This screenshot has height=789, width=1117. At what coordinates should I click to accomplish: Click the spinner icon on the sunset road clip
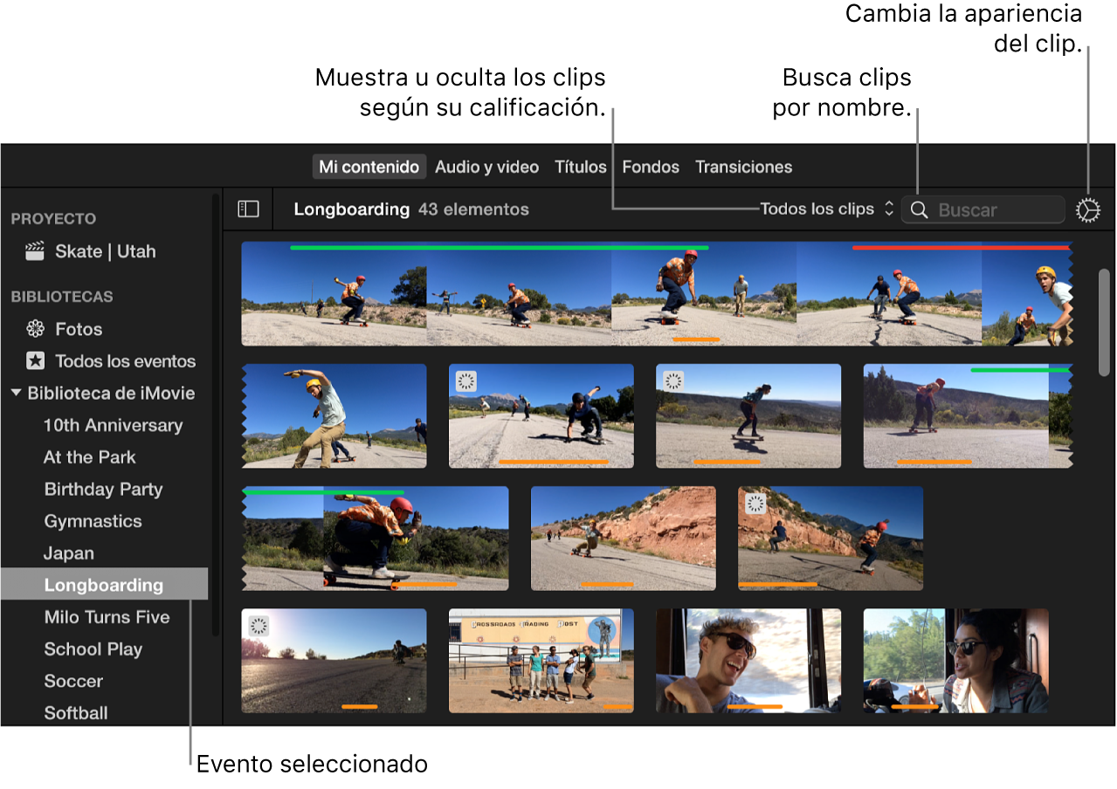[259, 625]
